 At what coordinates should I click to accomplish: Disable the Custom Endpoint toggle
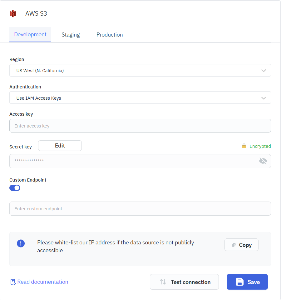(x=15, y=188)
